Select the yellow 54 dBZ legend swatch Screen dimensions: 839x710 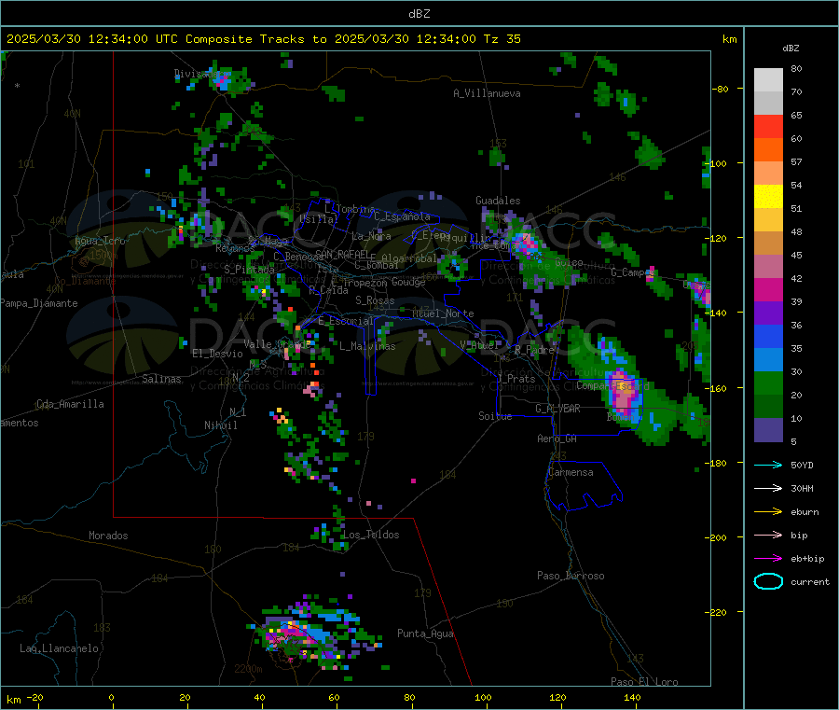coord(768,197)
